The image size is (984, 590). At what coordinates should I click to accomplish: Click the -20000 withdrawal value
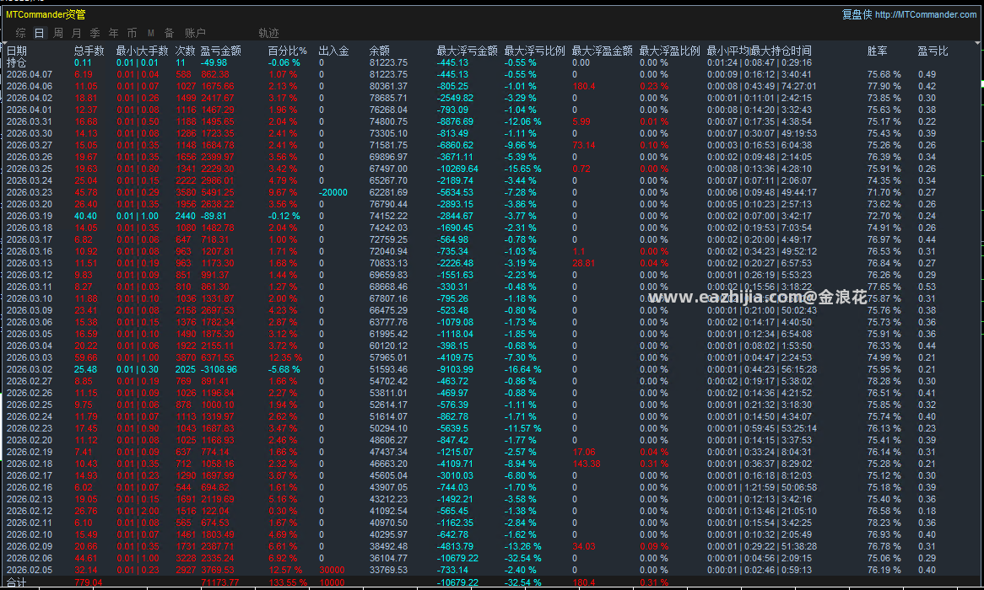pyautogui.click(x=333, y=192)
